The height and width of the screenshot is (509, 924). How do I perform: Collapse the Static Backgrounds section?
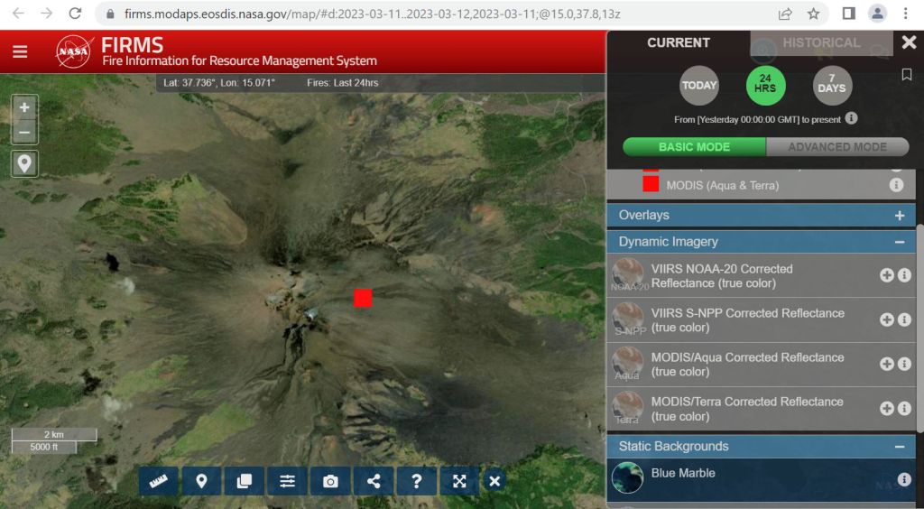coord(899,447)
